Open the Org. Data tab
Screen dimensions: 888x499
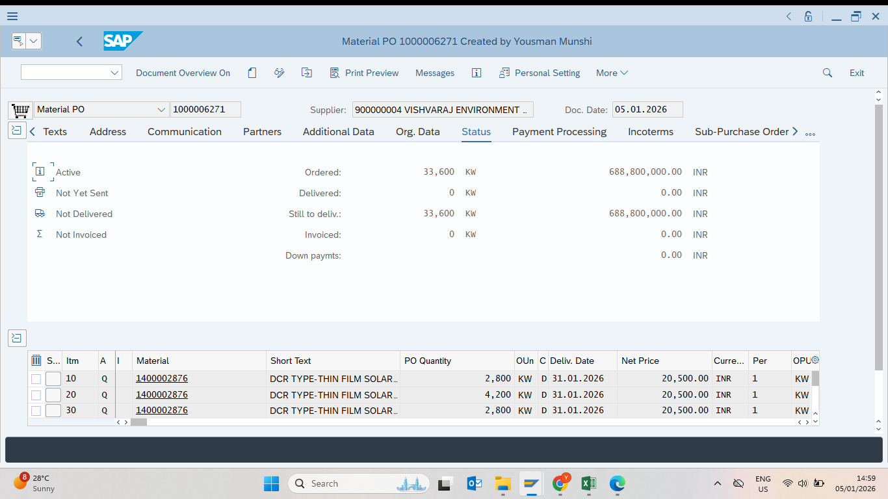tap(417, 132)
